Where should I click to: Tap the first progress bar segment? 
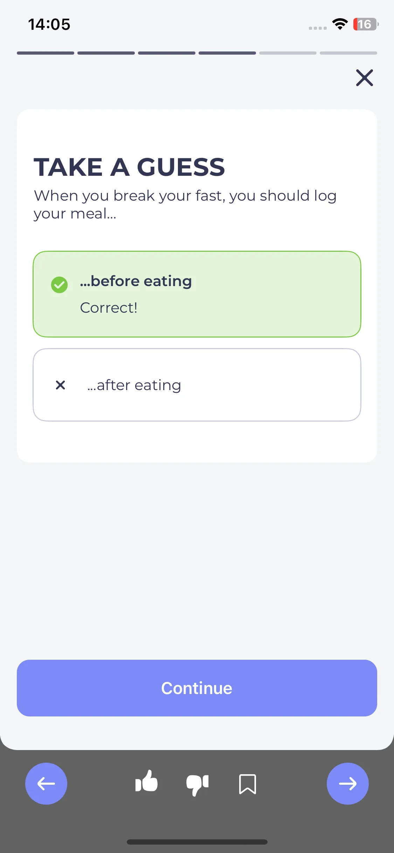click(46, 53)
